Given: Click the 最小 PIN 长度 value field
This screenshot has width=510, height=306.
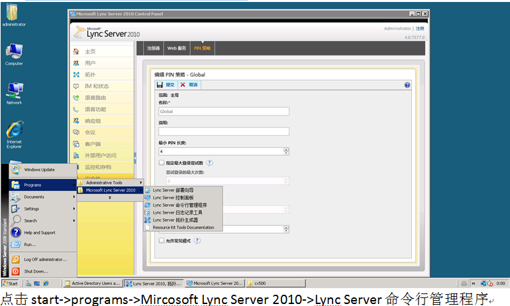Looking at the screenshot, I should click(x=221, y=151).
